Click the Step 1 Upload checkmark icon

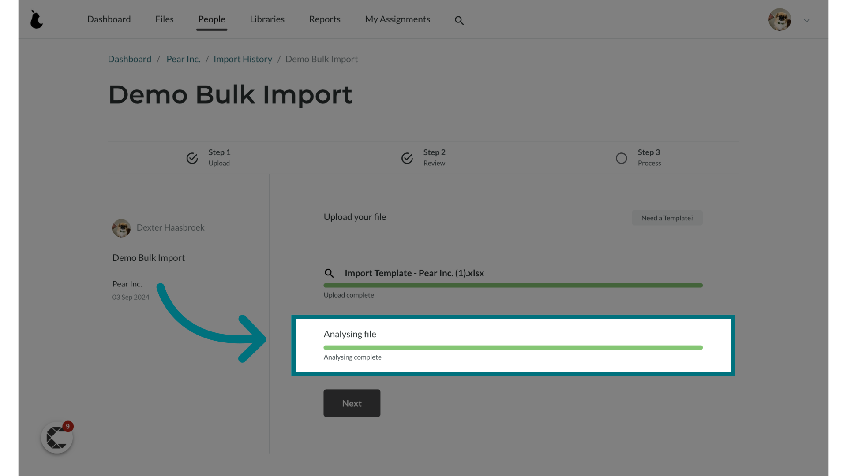pyautogui.click(x=192, y=157)
